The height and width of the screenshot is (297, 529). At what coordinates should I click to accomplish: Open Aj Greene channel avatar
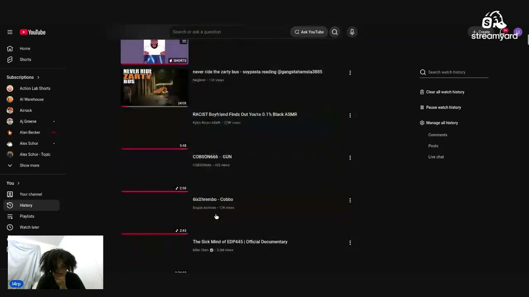pyautogui.click(x=10, y=121)
